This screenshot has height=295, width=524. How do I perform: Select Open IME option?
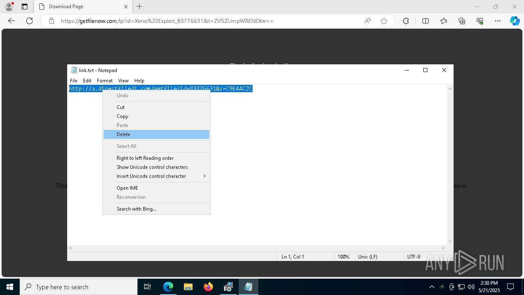coord(156,188)
